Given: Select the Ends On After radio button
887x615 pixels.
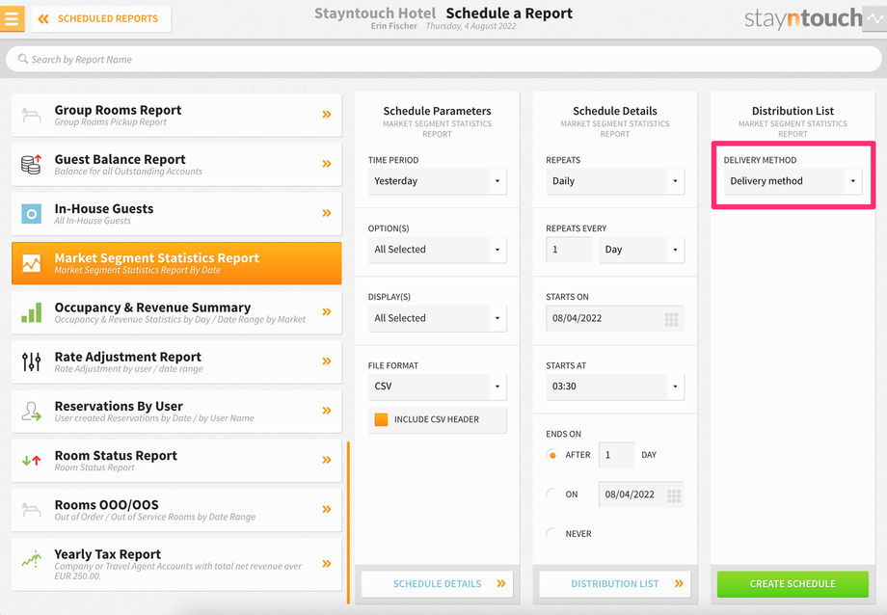Looking at the screenshot, I should click(552, 455).
